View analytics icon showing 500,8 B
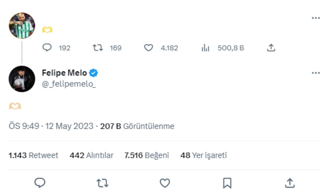329x195 pixels. [x=205, y=48]
